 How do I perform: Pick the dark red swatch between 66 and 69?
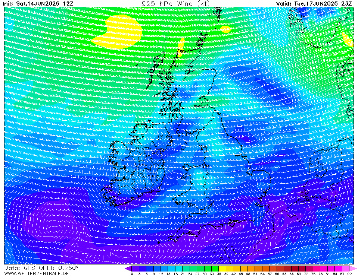(295, 269)
